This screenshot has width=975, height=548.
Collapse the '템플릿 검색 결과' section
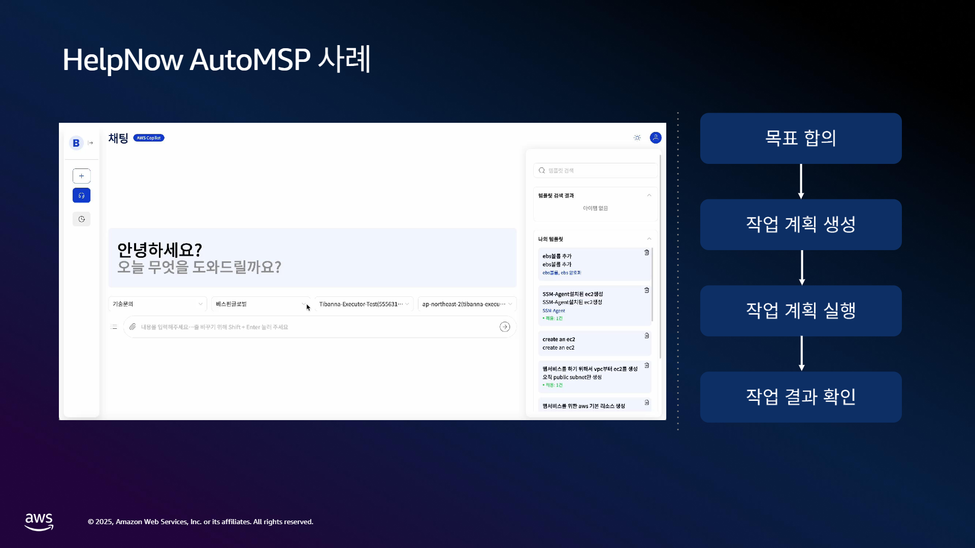coord(649,195)
